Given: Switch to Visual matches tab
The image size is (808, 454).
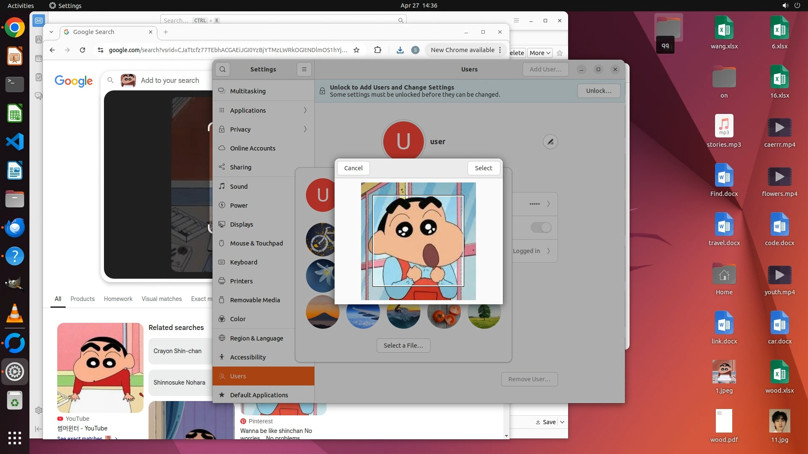Looking at the screenshot, I should pyautogui.click(x=162, y=299).
